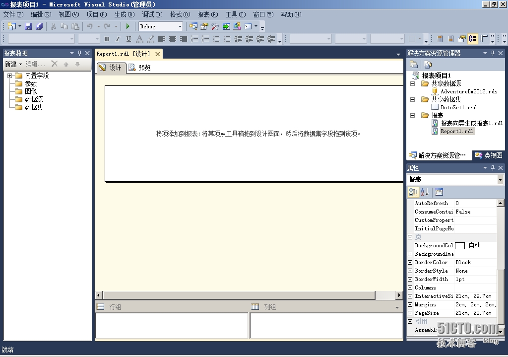Switch to the 类视图 tab
Image resolution: width=508 pixels, height=357 pixels.
(489, 155)
